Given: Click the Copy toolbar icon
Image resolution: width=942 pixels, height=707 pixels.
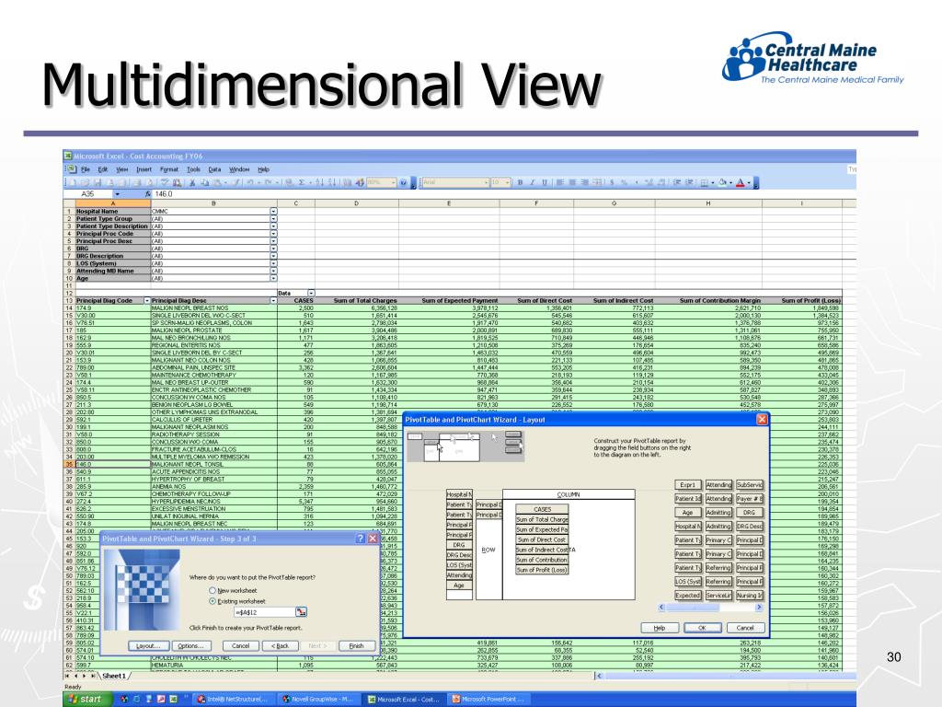Looking at the screenshot, I should coord(204,182).
